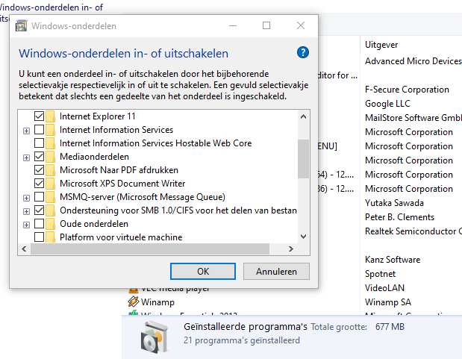Click Google LLC publisher cell
Image resolution: width=462 pixels, height=359 pixels.
387,104
